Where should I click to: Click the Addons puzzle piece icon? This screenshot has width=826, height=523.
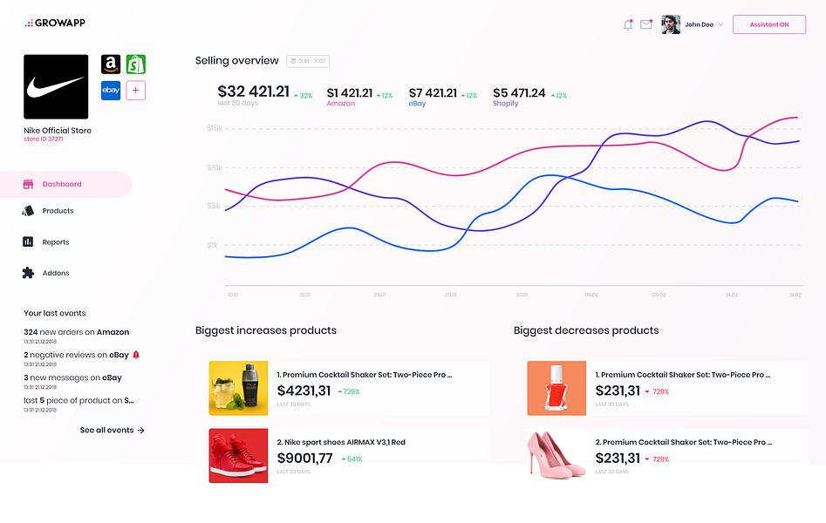pyautogui.click(x=28, y=273)
